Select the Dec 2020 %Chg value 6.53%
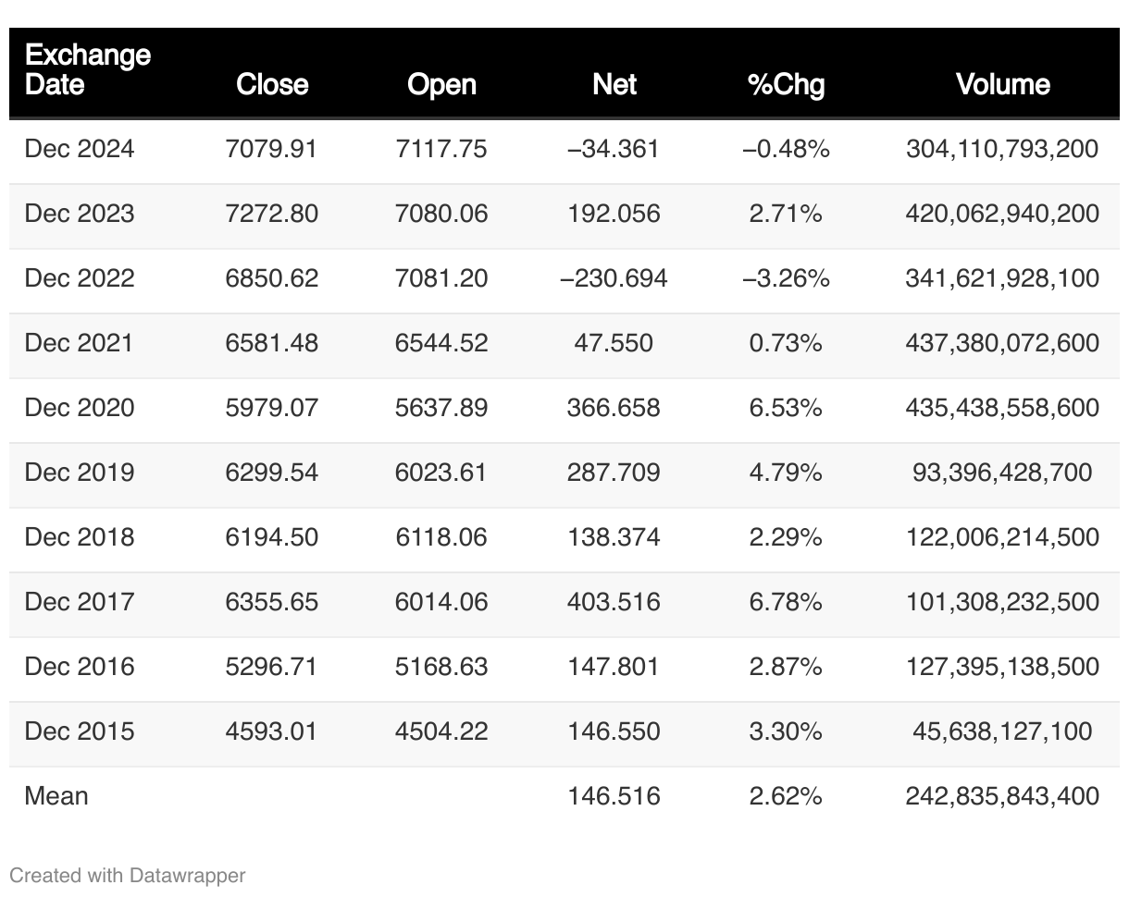Screen dimensions: 1129x897 tap(786, 408)
